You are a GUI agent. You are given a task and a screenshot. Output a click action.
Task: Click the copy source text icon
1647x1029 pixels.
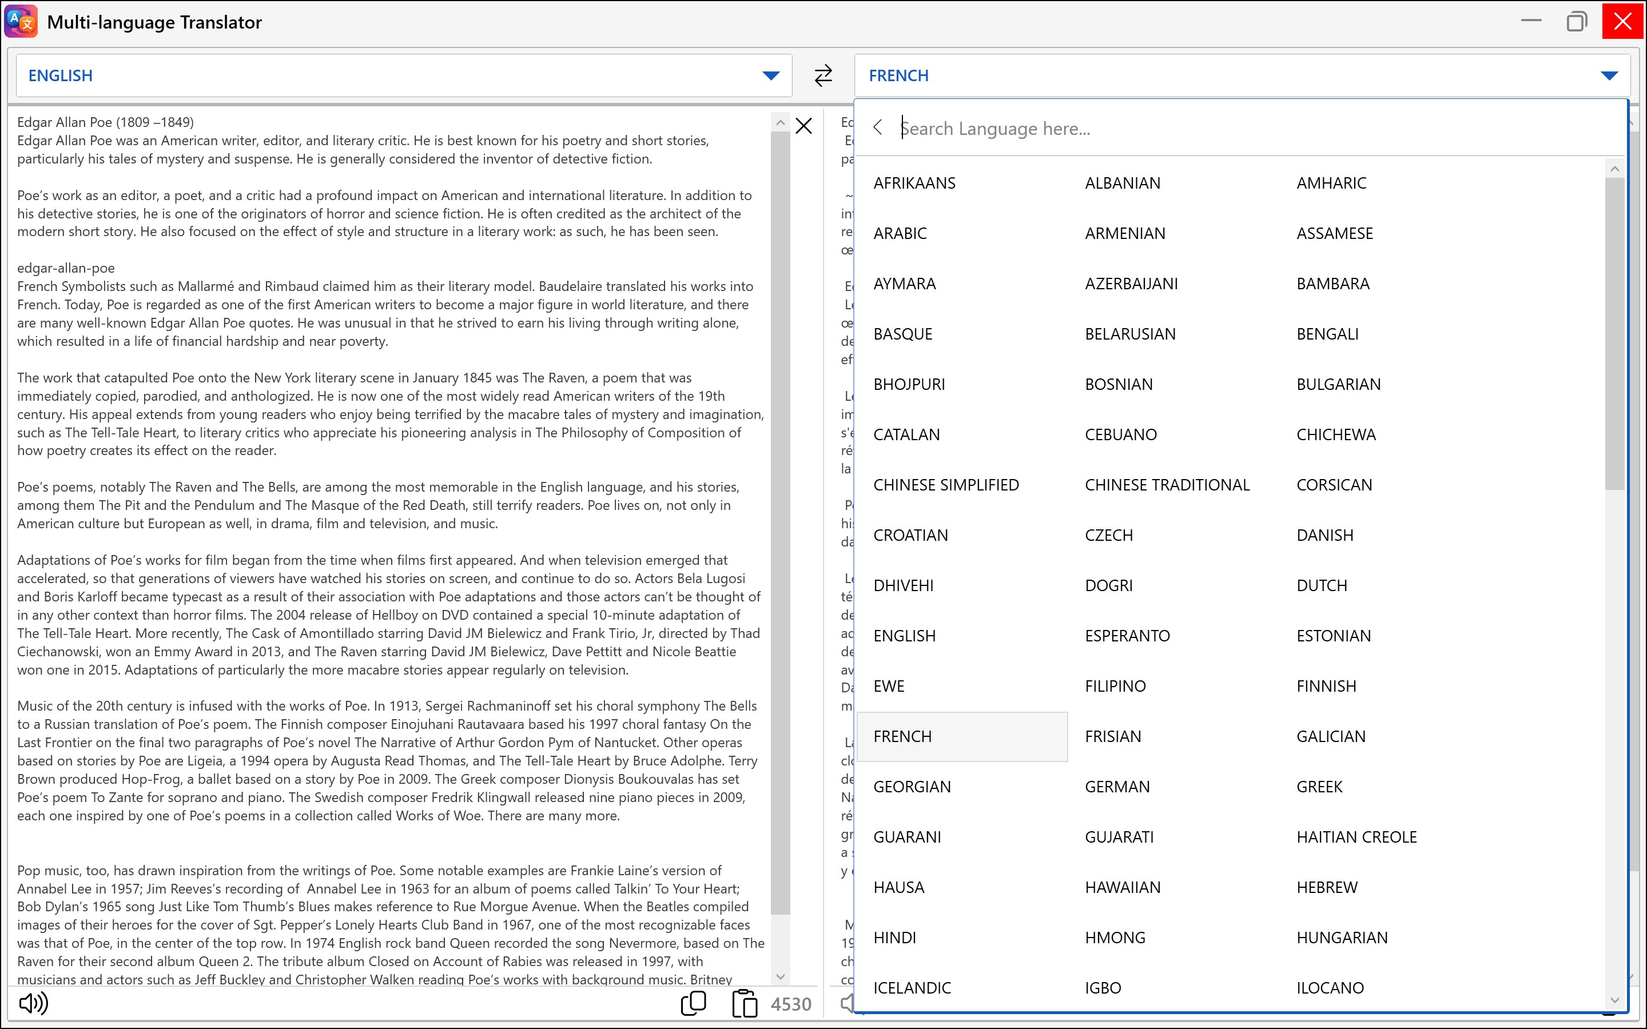pos(693,1003)
